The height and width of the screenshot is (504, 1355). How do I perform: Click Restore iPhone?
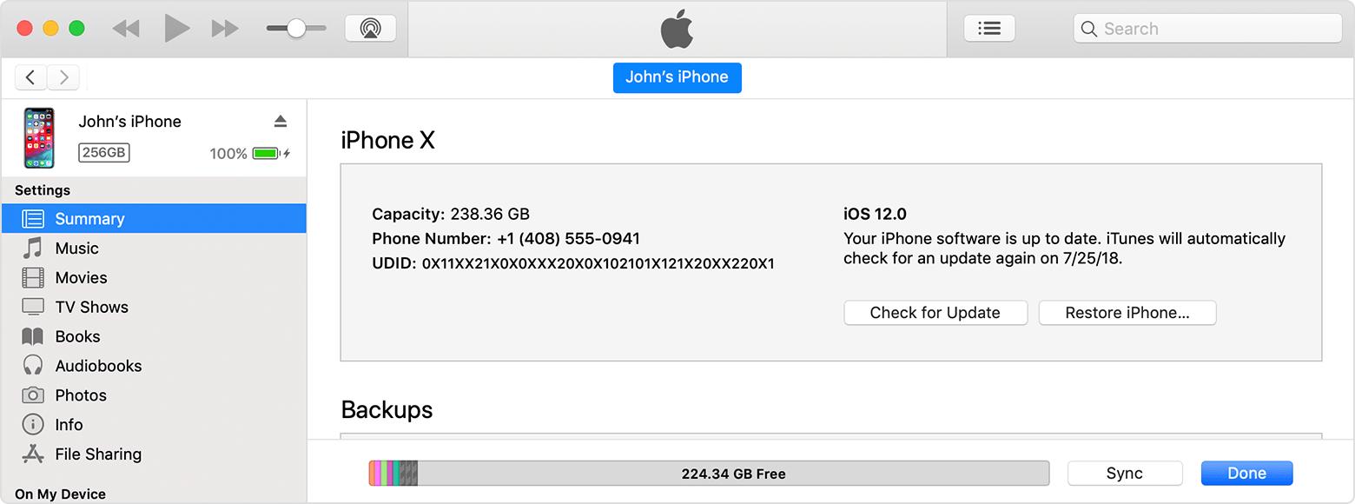pos(1127,313)
